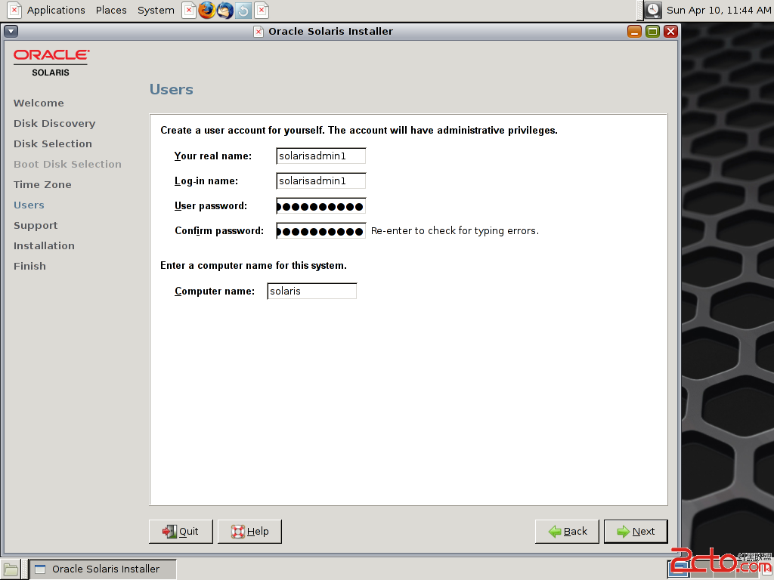This screenshot has height=580, width=774.
Task: Click the Oracle Solaris Installer title bar text
Action: pyautogui.click(x=331, y=32)
